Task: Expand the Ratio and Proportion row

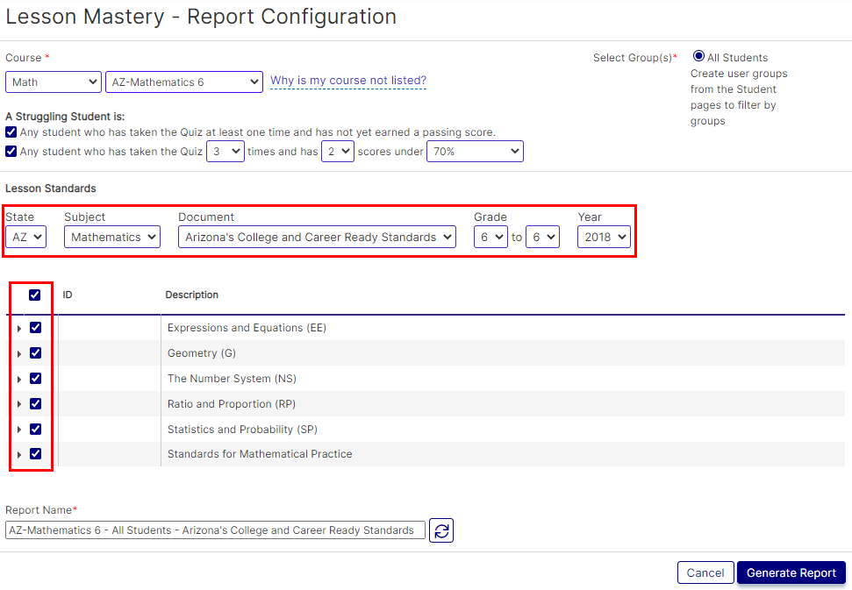Action: (19, 405)
